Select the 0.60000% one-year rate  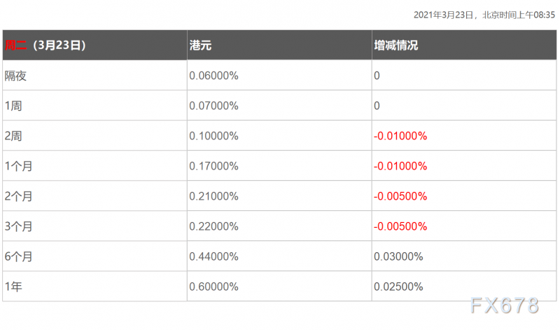click(x=214, y=287)
